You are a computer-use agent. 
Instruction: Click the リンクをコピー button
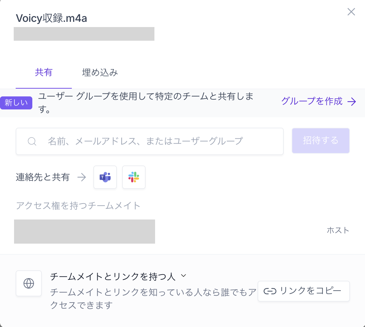tap(303, 291)
